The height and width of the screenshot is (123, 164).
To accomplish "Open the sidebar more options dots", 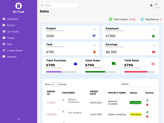I will (x=19, y=119).
